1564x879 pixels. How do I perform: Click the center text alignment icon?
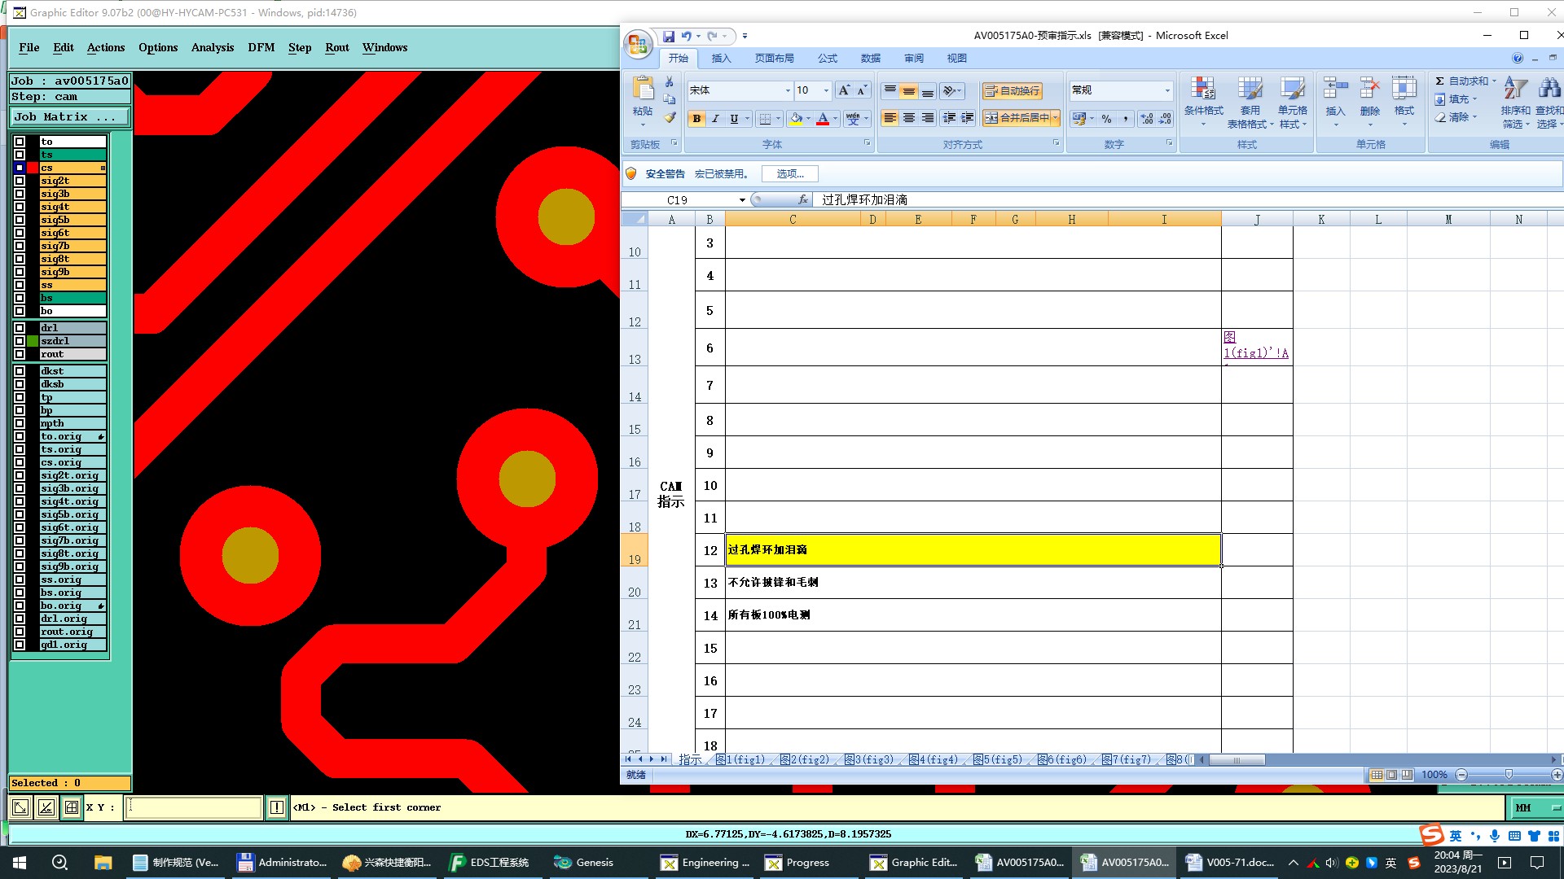tap(909, 118)
